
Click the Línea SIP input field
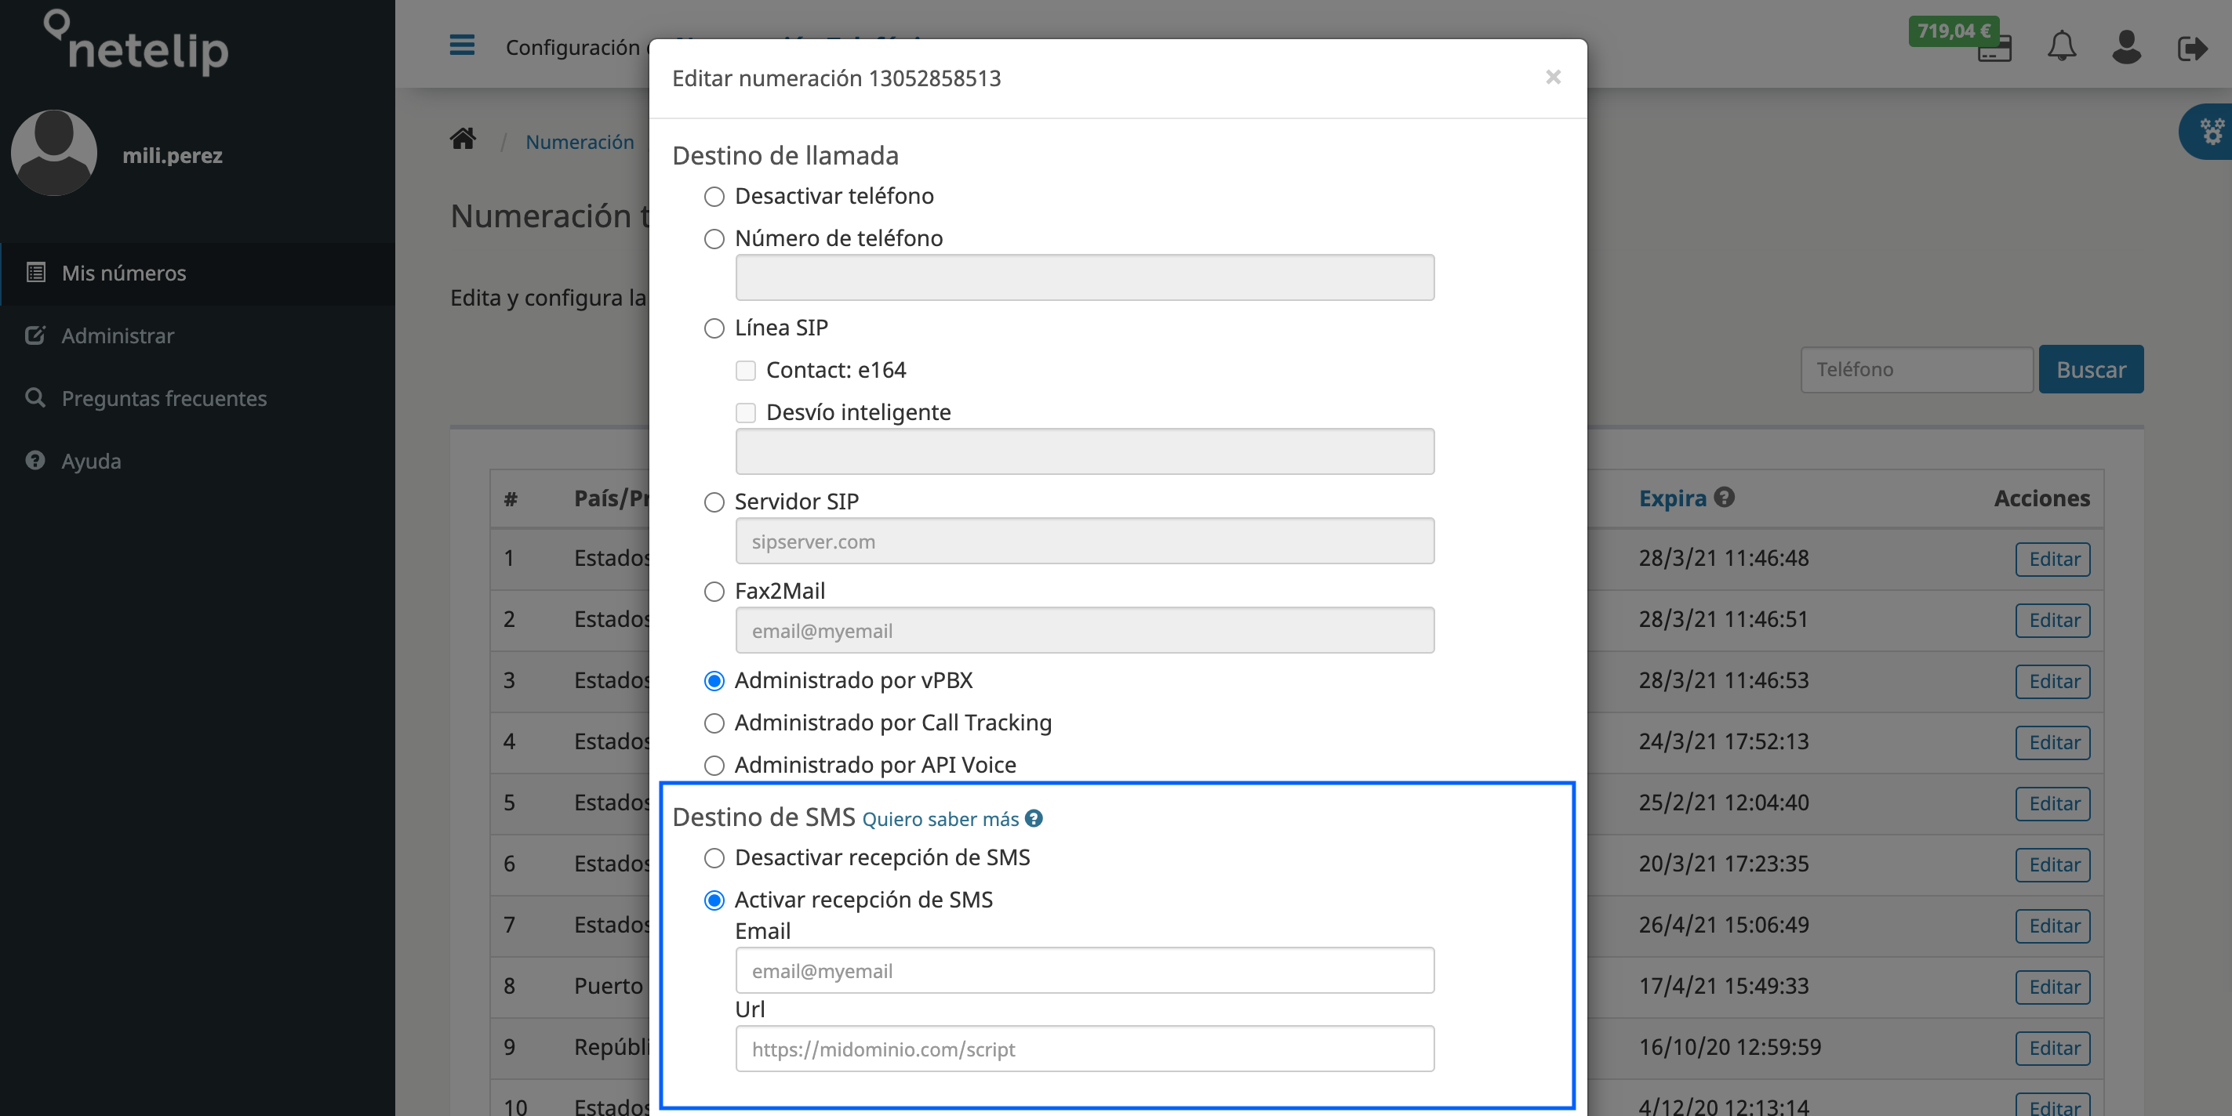[x=1084, y=451]
